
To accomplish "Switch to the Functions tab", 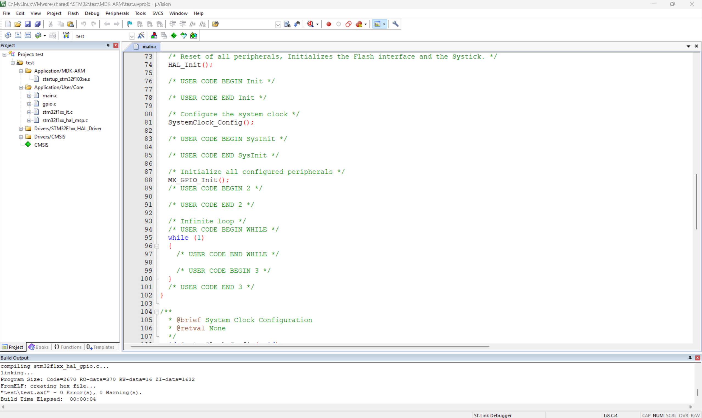I will coord(68,347).
